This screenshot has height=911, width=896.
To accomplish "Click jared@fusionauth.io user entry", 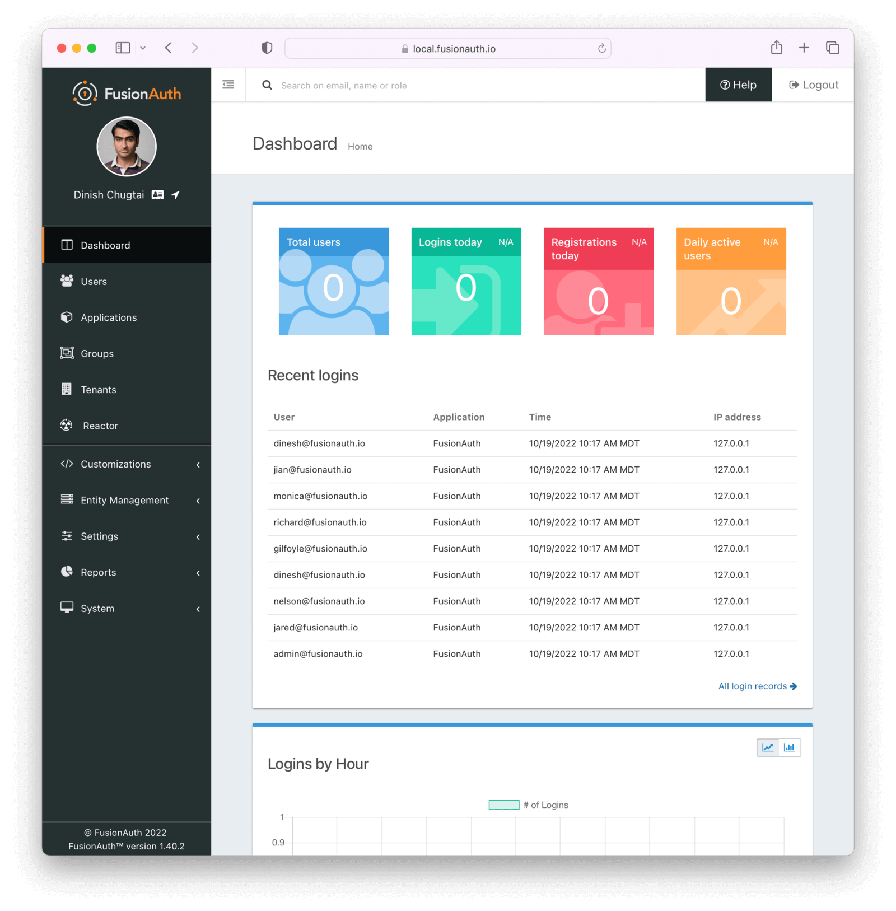I will point(315,628).
